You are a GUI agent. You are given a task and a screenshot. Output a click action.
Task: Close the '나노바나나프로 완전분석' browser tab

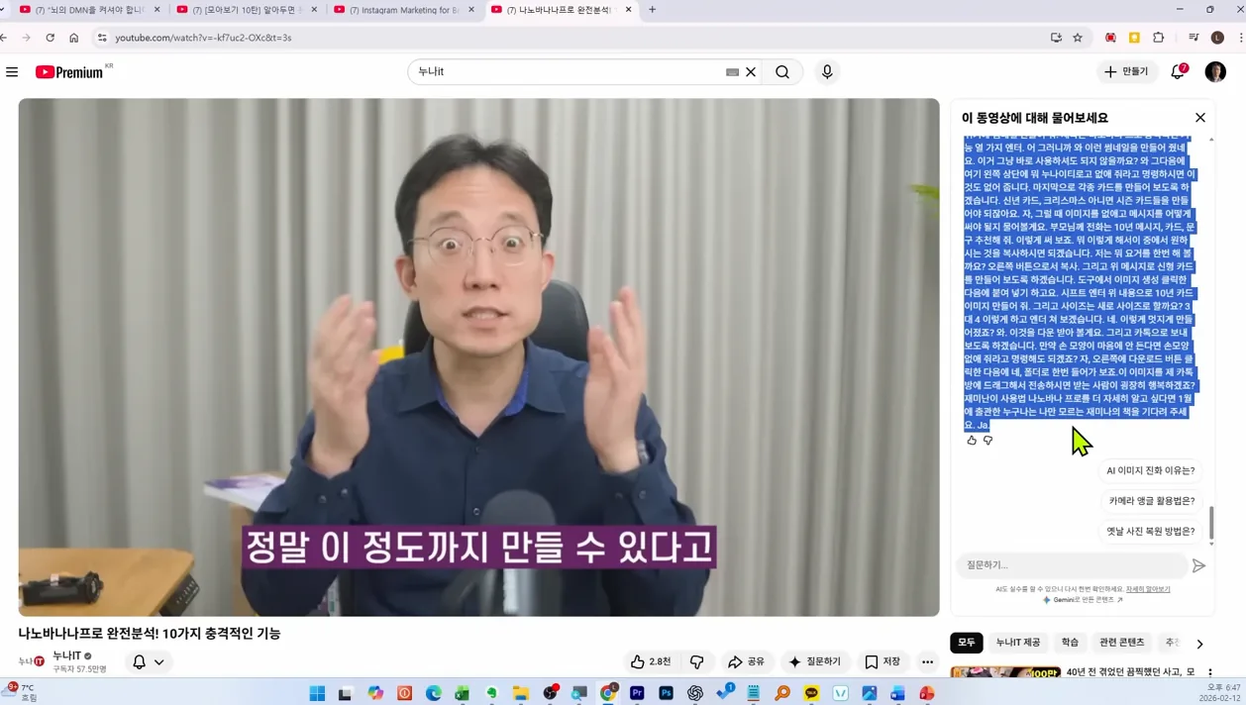pos(628,10)
